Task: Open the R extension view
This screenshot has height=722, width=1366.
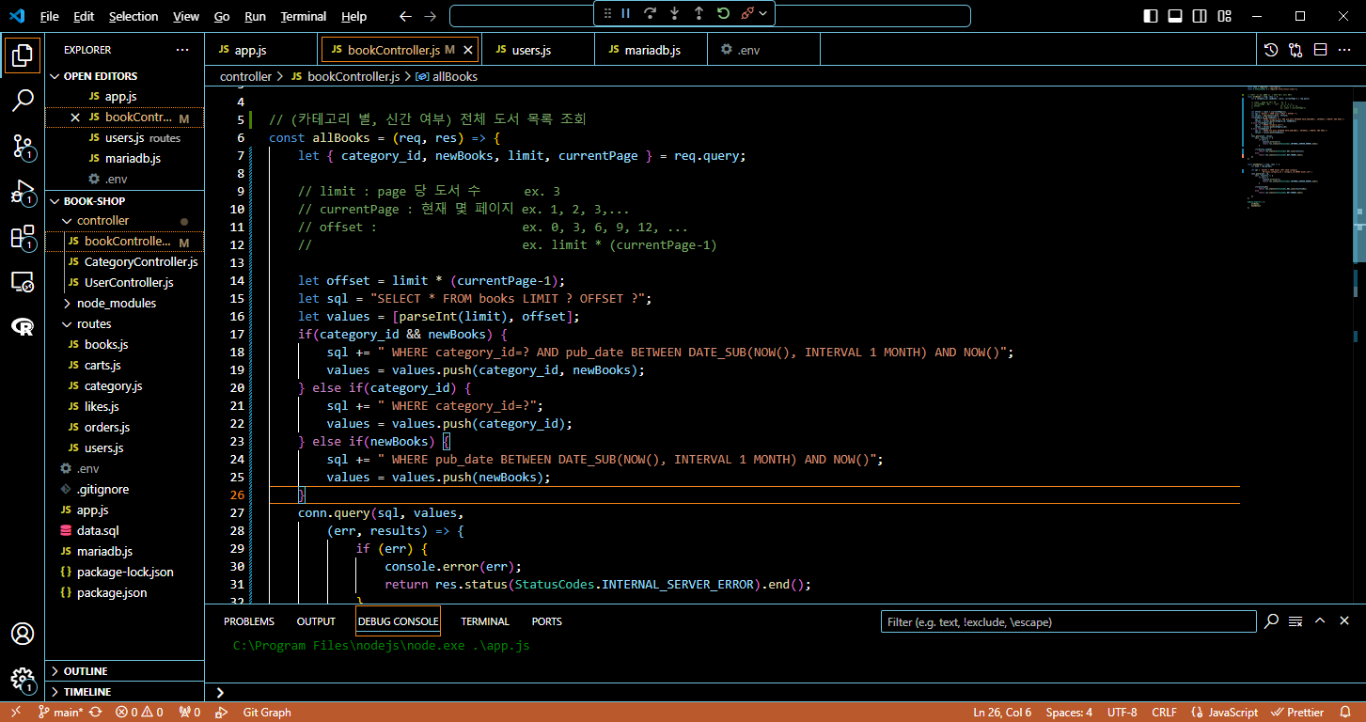Action: click(x=23, y=326)
